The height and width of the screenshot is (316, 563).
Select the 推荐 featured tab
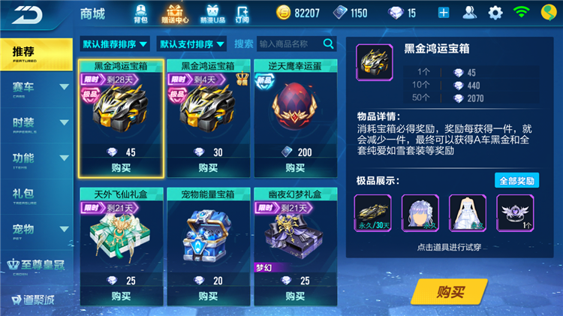point(36,54)
